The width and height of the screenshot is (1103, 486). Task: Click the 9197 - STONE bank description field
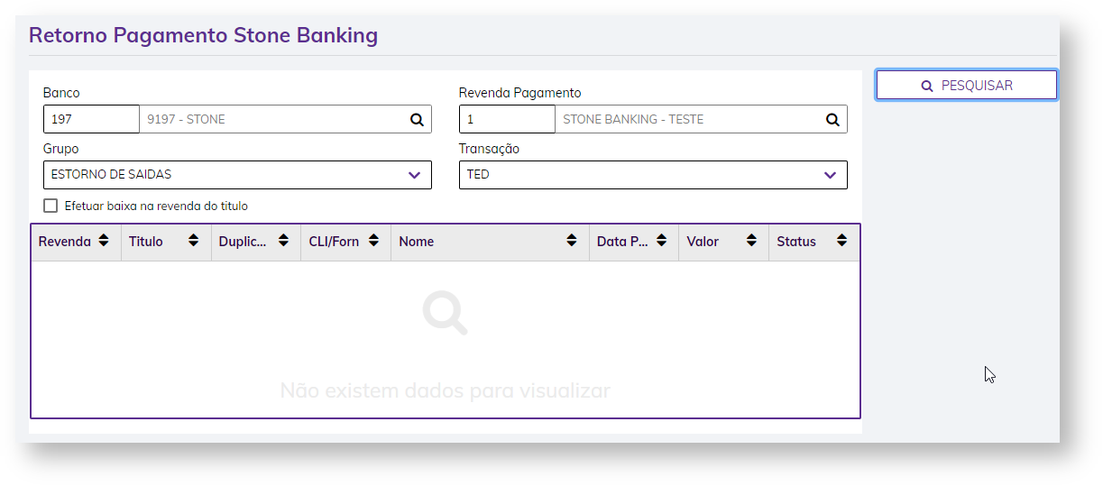[x=271, y=119]
